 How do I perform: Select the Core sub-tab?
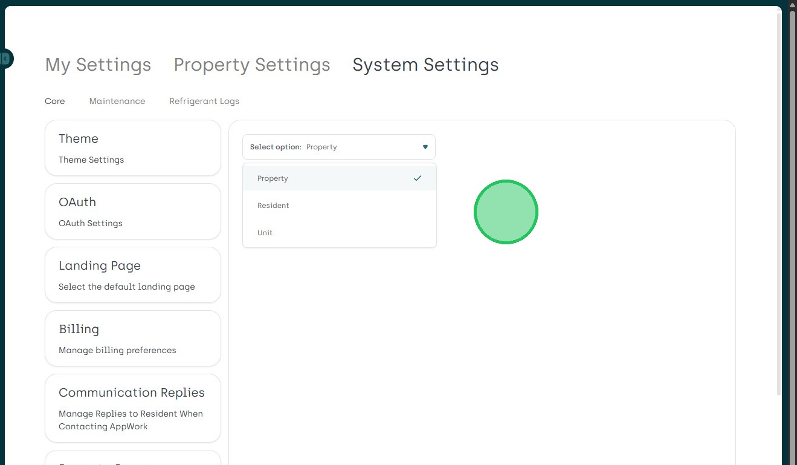tap(55, 101)
